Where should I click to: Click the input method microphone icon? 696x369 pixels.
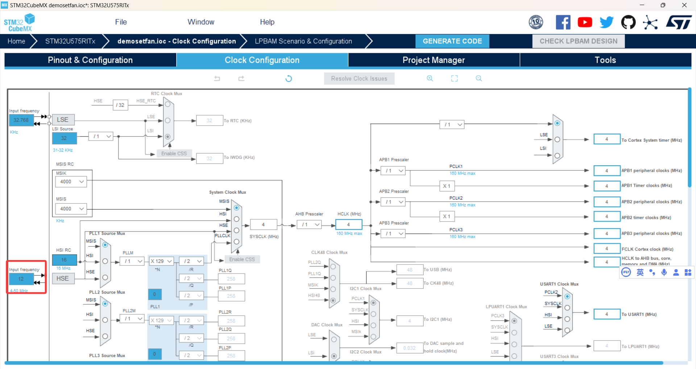coord(664,272)
